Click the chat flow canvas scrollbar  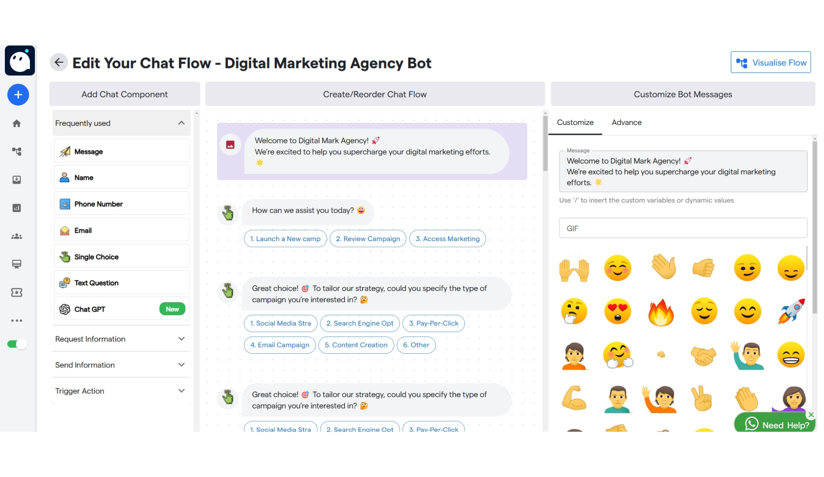545,144
